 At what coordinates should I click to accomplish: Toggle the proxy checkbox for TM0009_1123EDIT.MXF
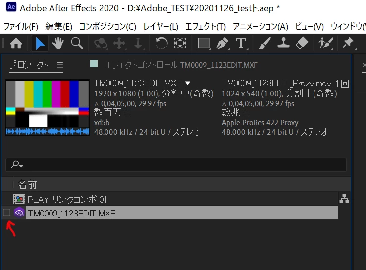pos(7,213)
